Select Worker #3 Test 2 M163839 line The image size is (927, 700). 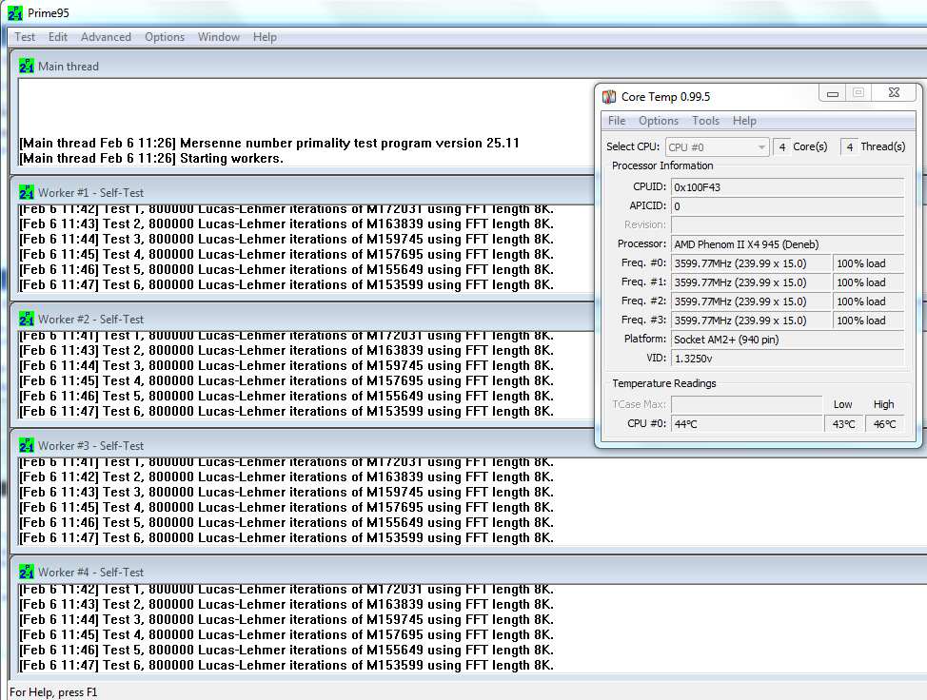(286, 476)
